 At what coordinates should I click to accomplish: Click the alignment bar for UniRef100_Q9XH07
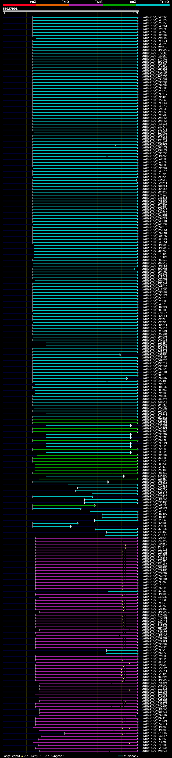point(87,38)
